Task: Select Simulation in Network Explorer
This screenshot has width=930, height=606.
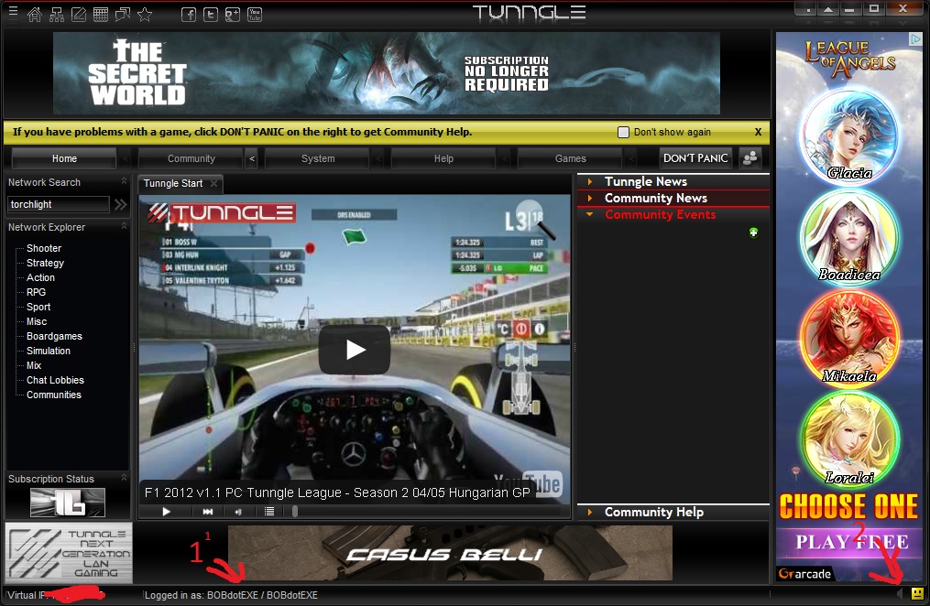Action: (49, 351)
